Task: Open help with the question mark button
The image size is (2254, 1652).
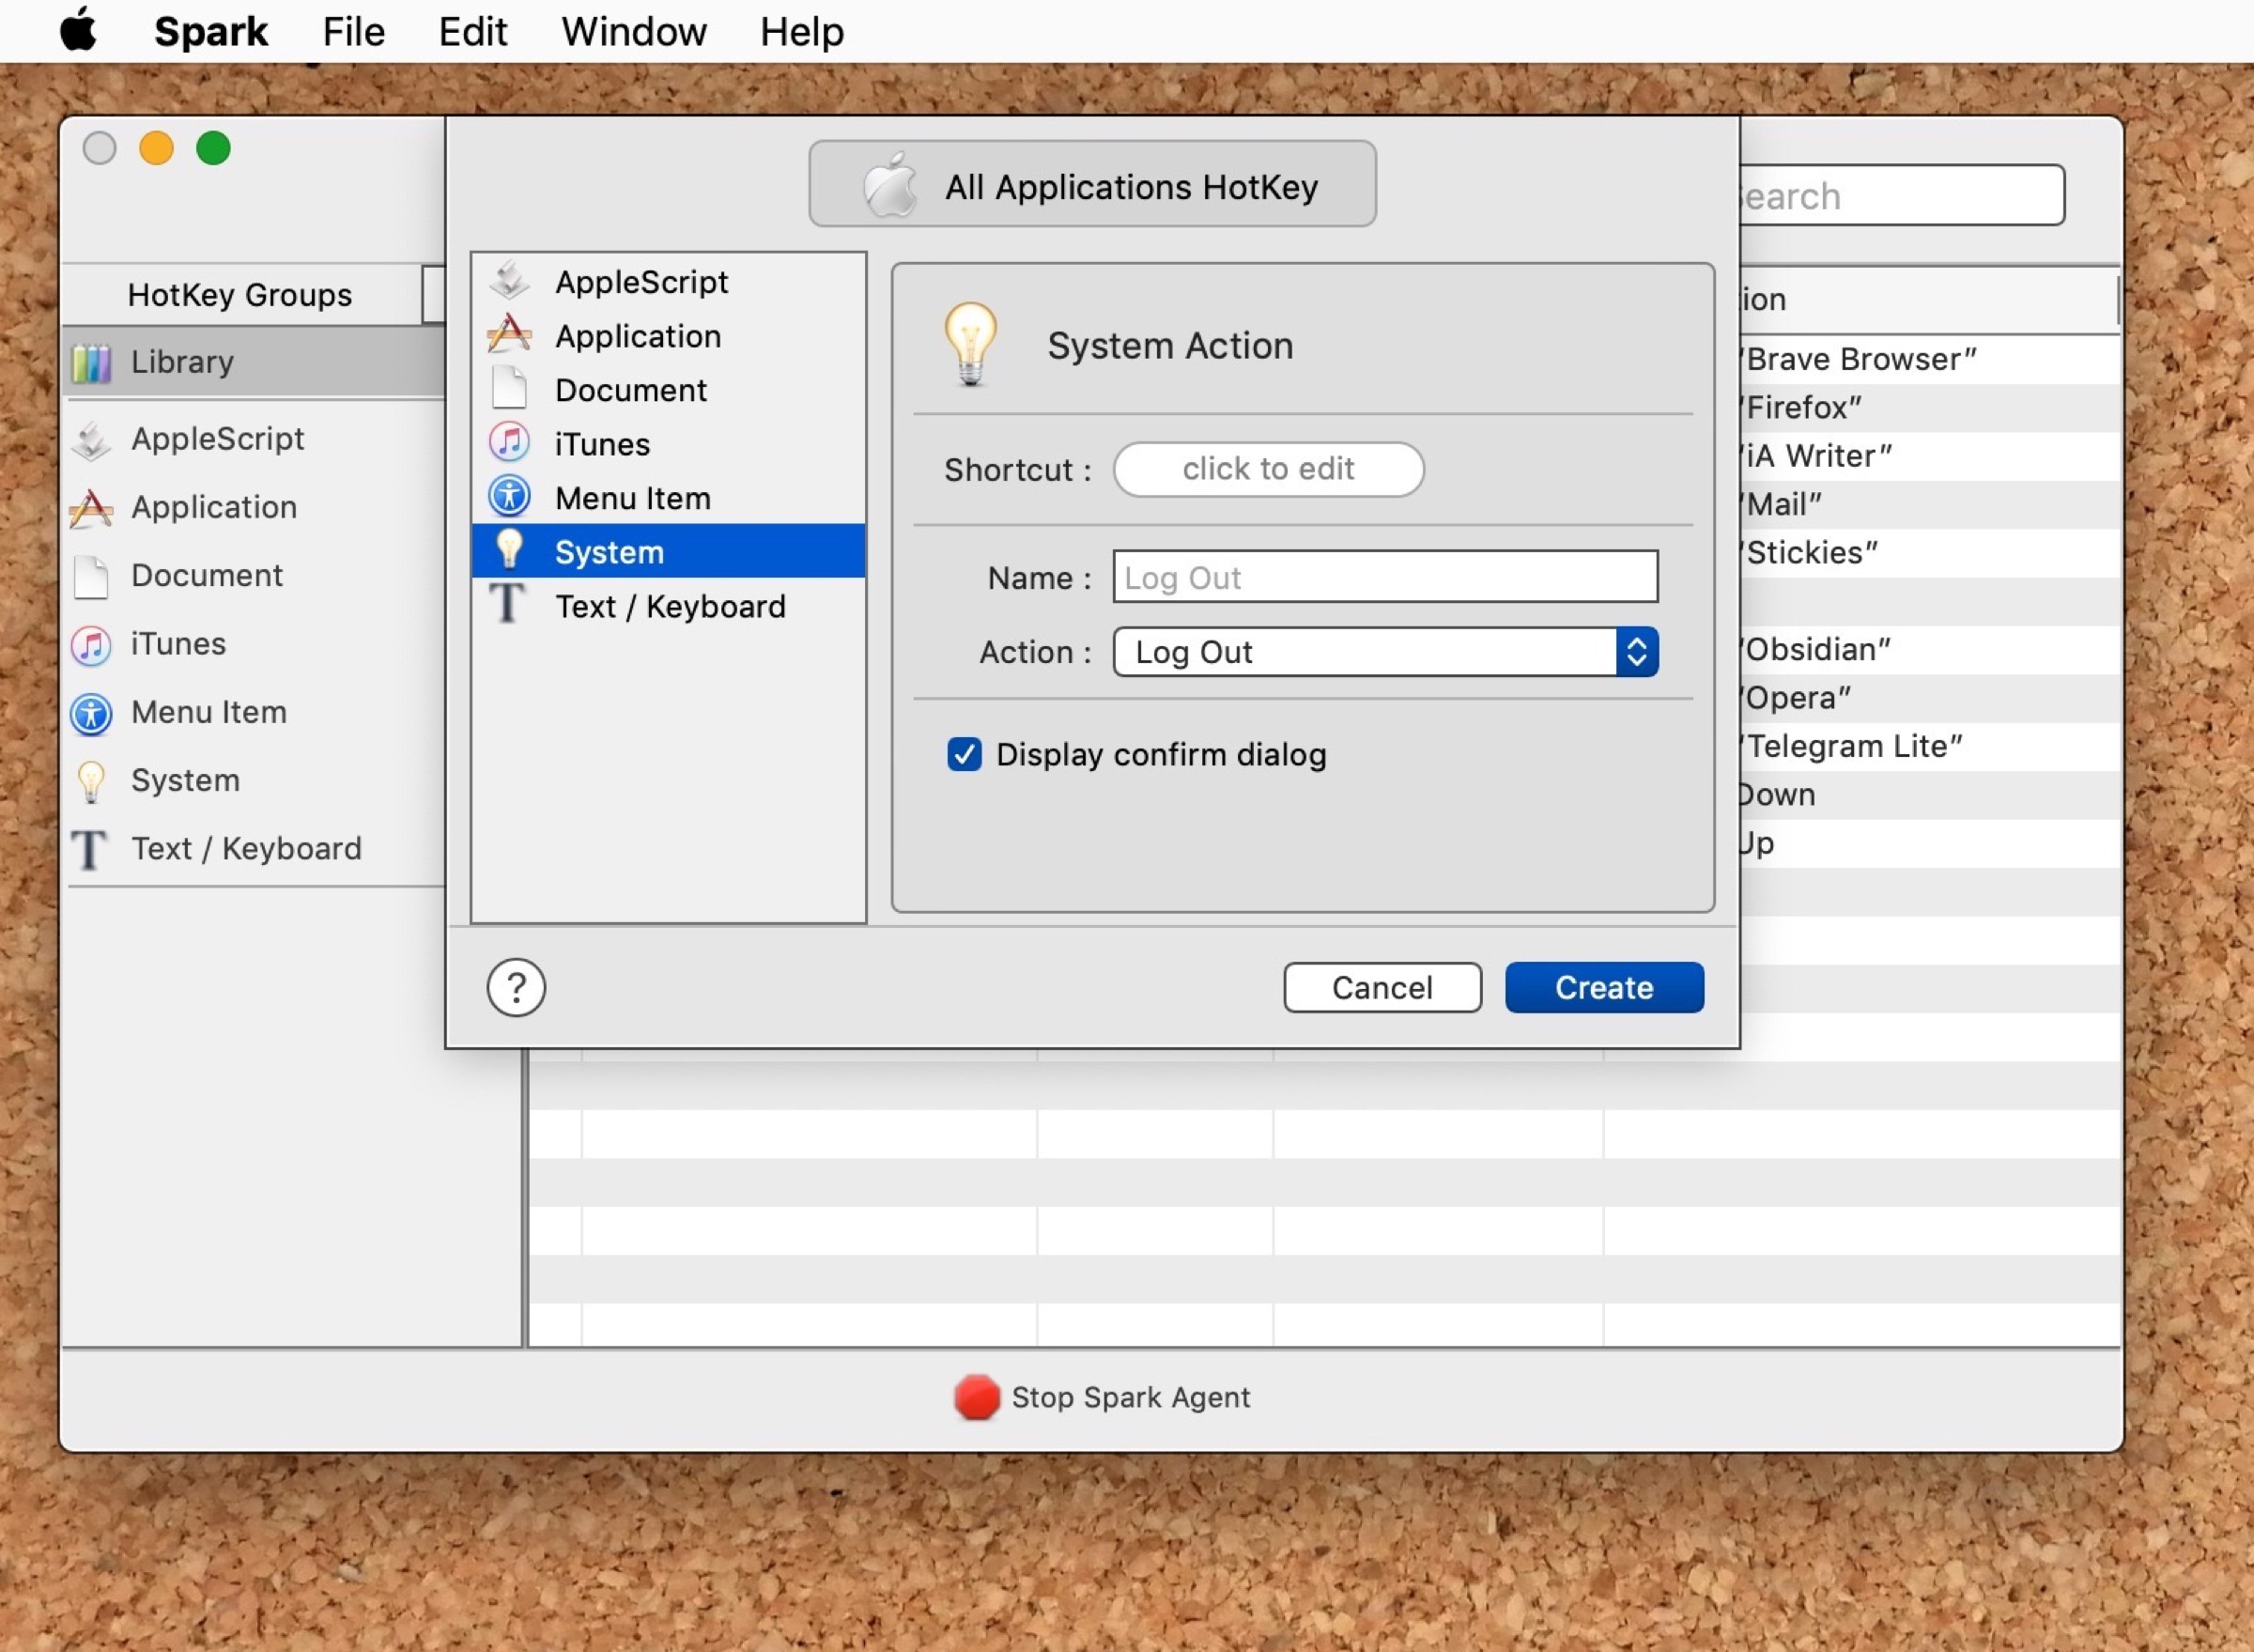Action: 516,988
